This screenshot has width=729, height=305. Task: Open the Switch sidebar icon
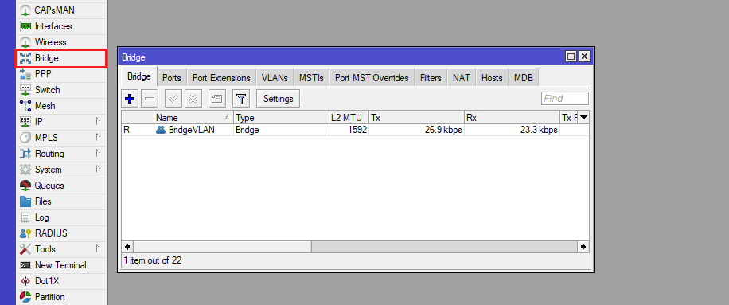coord(25,90)
